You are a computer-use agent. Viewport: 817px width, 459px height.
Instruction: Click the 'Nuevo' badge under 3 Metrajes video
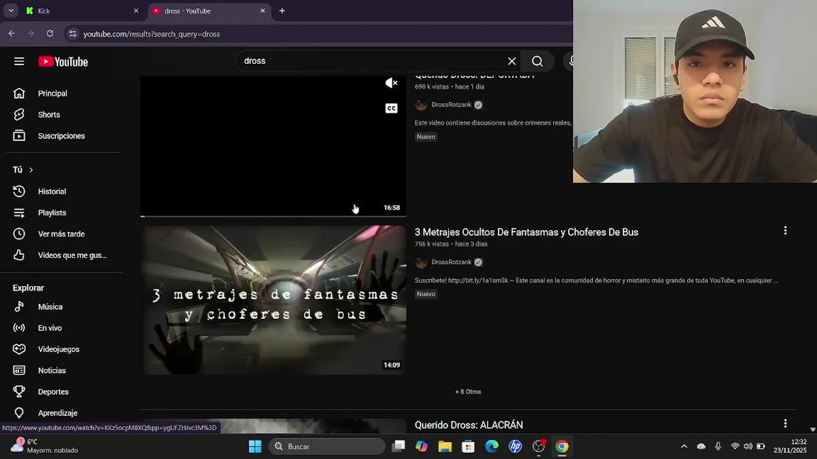click(426, 294)
